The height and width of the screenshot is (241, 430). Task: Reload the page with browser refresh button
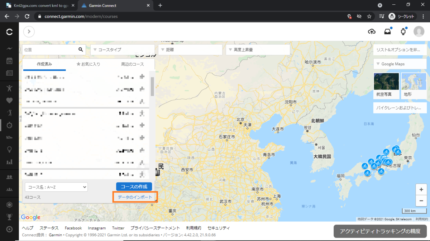click(x=27, y=16)
